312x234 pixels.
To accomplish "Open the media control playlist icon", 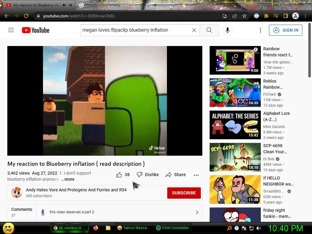I will (276, 16).
